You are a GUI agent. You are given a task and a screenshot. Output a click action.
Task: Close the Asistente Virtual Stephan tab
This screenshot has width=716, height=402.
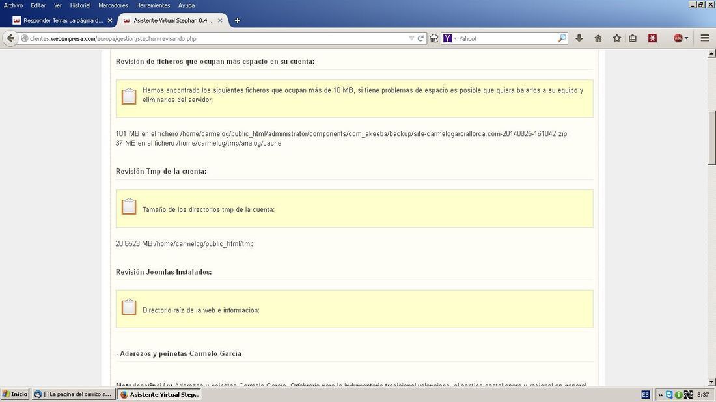[x=220, y=21]
